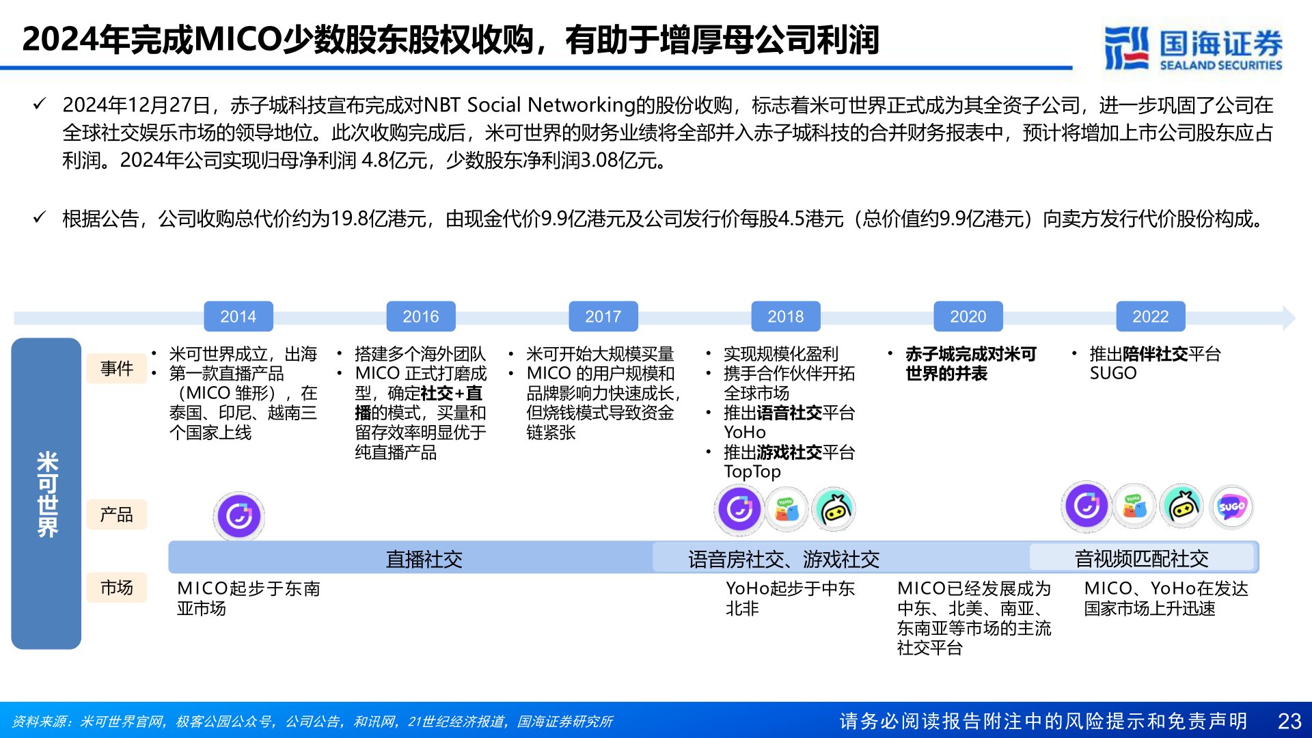Click the paragraph starting 2024年12月27日
Screen dimensions: 1312x738
668,133
